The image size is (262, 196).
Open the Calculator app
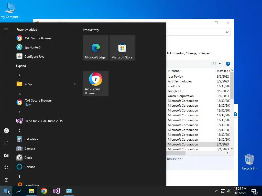tap(47, 139)
